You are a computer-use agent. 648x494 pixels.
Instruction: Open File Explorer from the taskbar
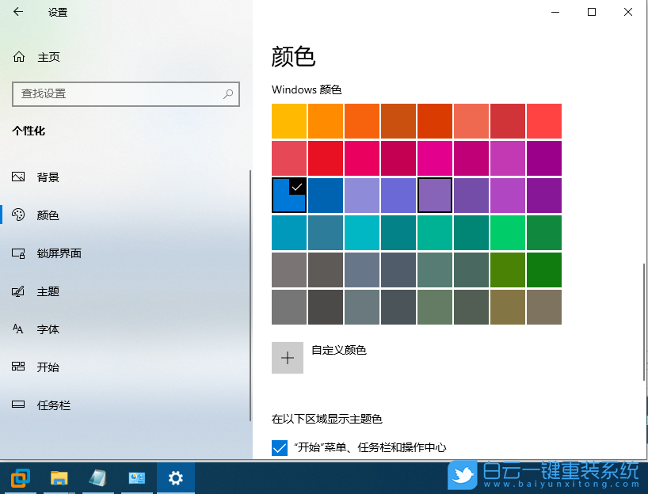pos(59,477)
